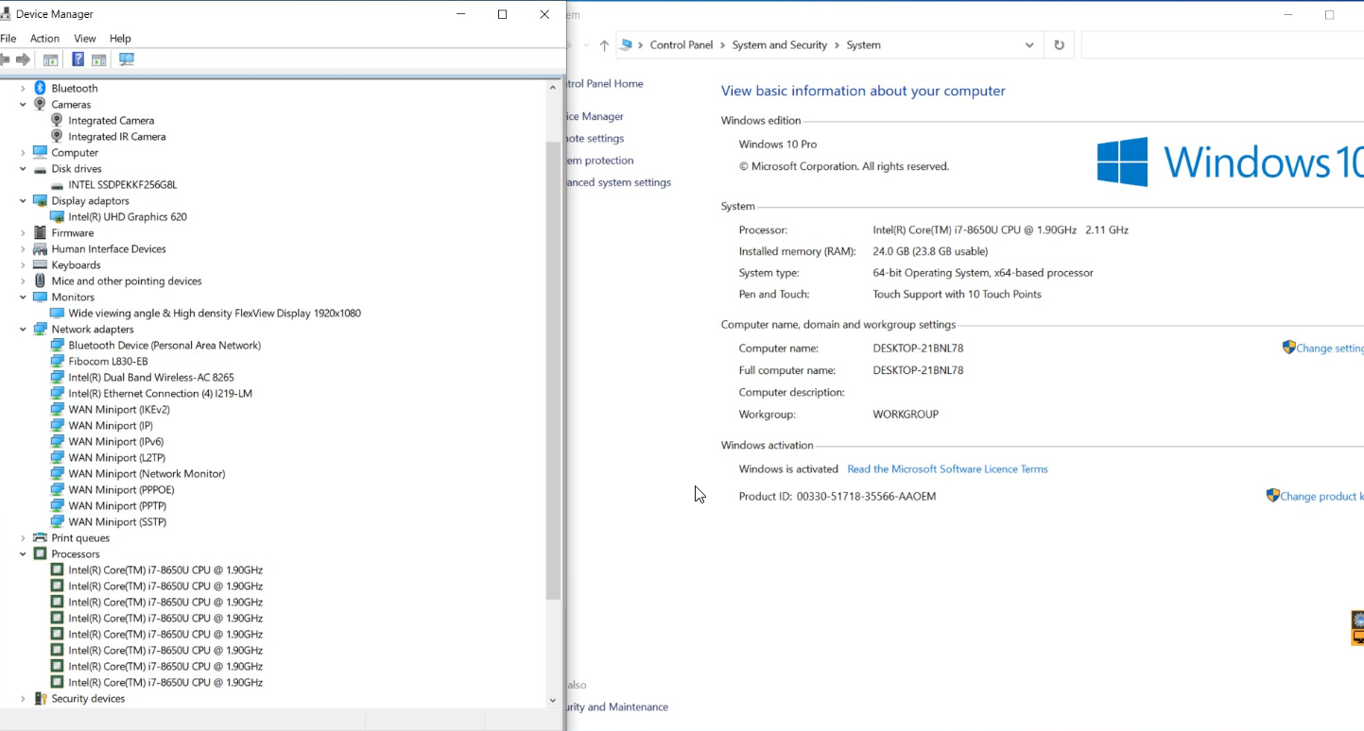
Task: Click the Forward arrow in Device Manager toolbar
Action: point(24,59)
